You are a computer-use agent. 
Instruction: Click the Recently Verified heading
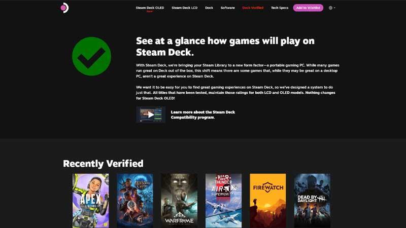(103, 164)
